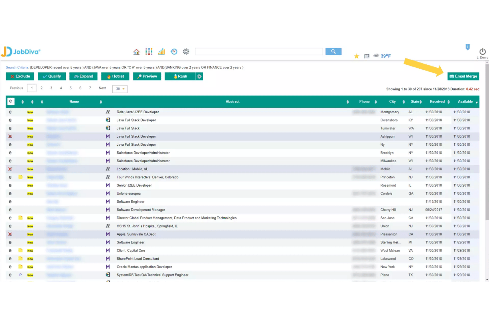Click the Qualify button

pyautogui.click(x=52, y=76)
